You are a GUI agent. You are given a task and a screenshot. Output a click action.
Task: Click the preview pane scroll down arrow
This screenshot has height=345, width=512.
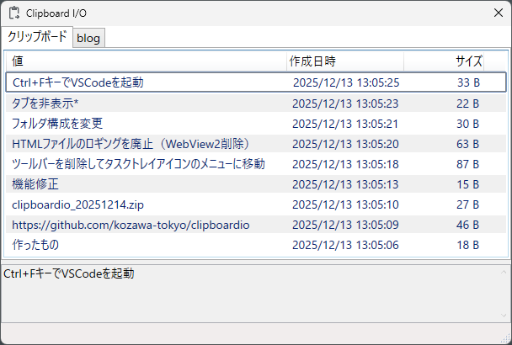point(504,316)
